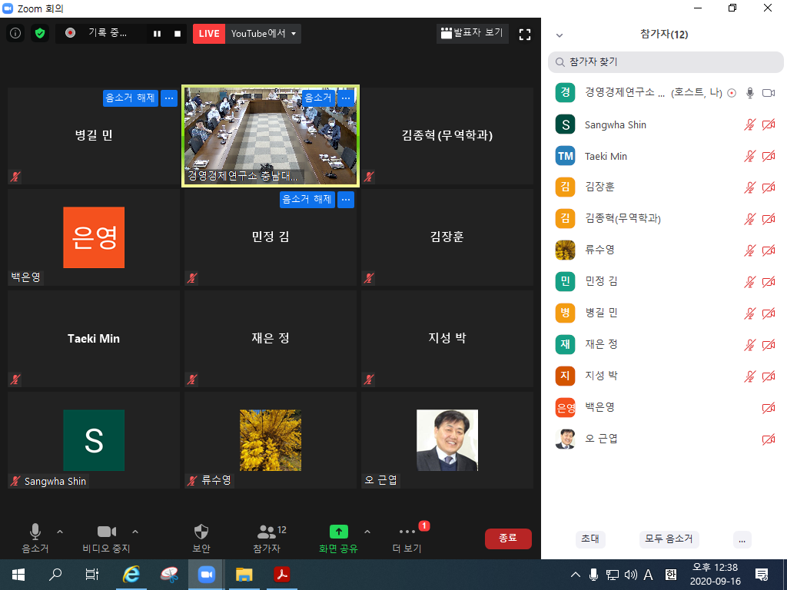This screenshot has height=590, width=787.
Task: Click the Mute All (모두 음소거) button
Action: pos(669,539)
